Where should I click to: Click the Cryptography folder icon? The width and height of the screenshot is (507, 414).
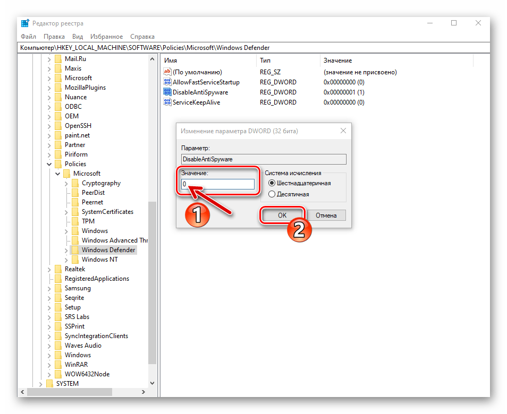[75, 183]
